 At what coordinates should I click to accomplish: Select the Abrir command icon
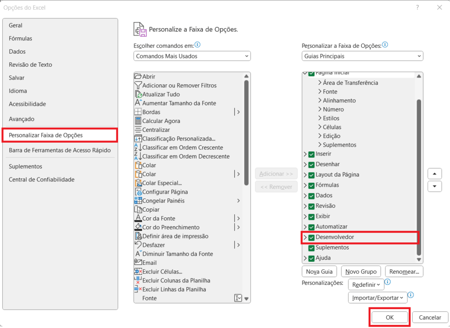coord(139,76)
